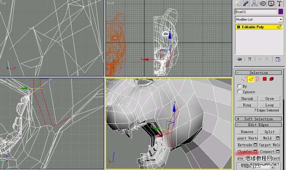Expand the Editable Poly sub-object tree box
Screen dimensions: 286x170
pyautogui.click(x=238, y=27)
